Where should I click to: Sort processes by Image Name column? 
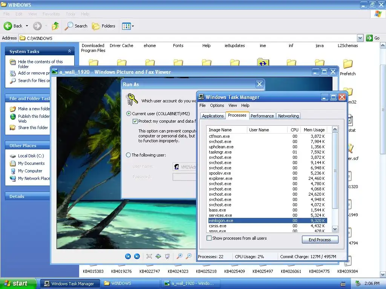(x=227, y=130)
